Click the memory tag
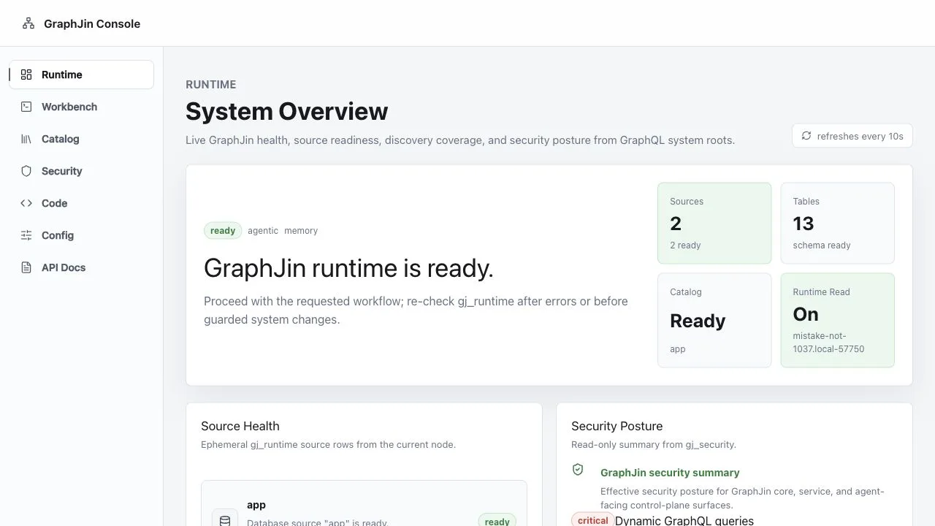935x526 pixels. click(x=301, y=231)
